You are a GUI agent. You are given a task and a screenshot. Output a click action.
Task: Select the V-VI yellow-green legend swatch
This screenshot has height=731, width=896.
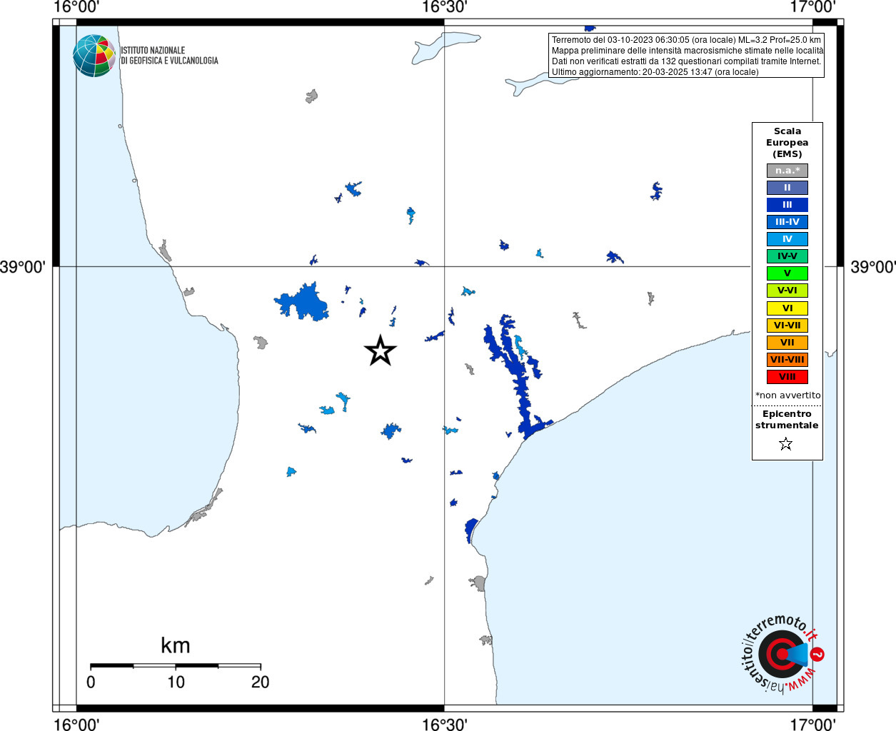tap(787, 291)
